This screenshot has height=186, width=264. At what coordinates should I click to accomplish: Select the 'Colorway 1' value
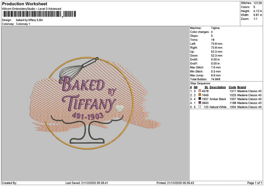point(23,24)
